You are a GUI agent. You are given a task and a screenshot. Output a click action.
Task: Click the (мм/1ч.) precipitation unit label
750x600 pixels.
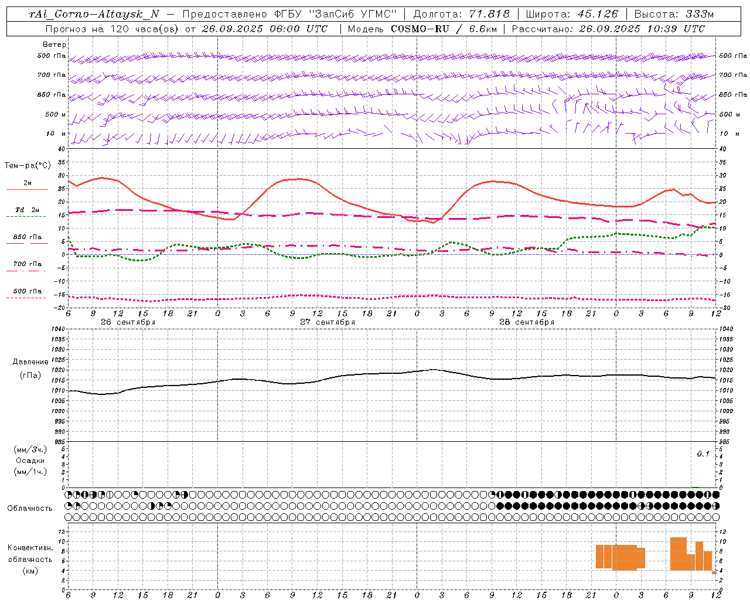(30, 472)
